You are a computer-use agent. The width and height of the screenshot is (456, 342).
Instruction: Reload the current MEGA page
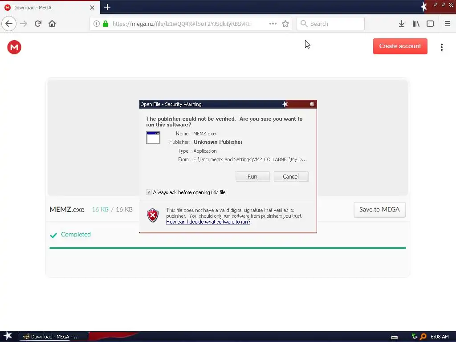pyautogui.click(x=38, y=24)
